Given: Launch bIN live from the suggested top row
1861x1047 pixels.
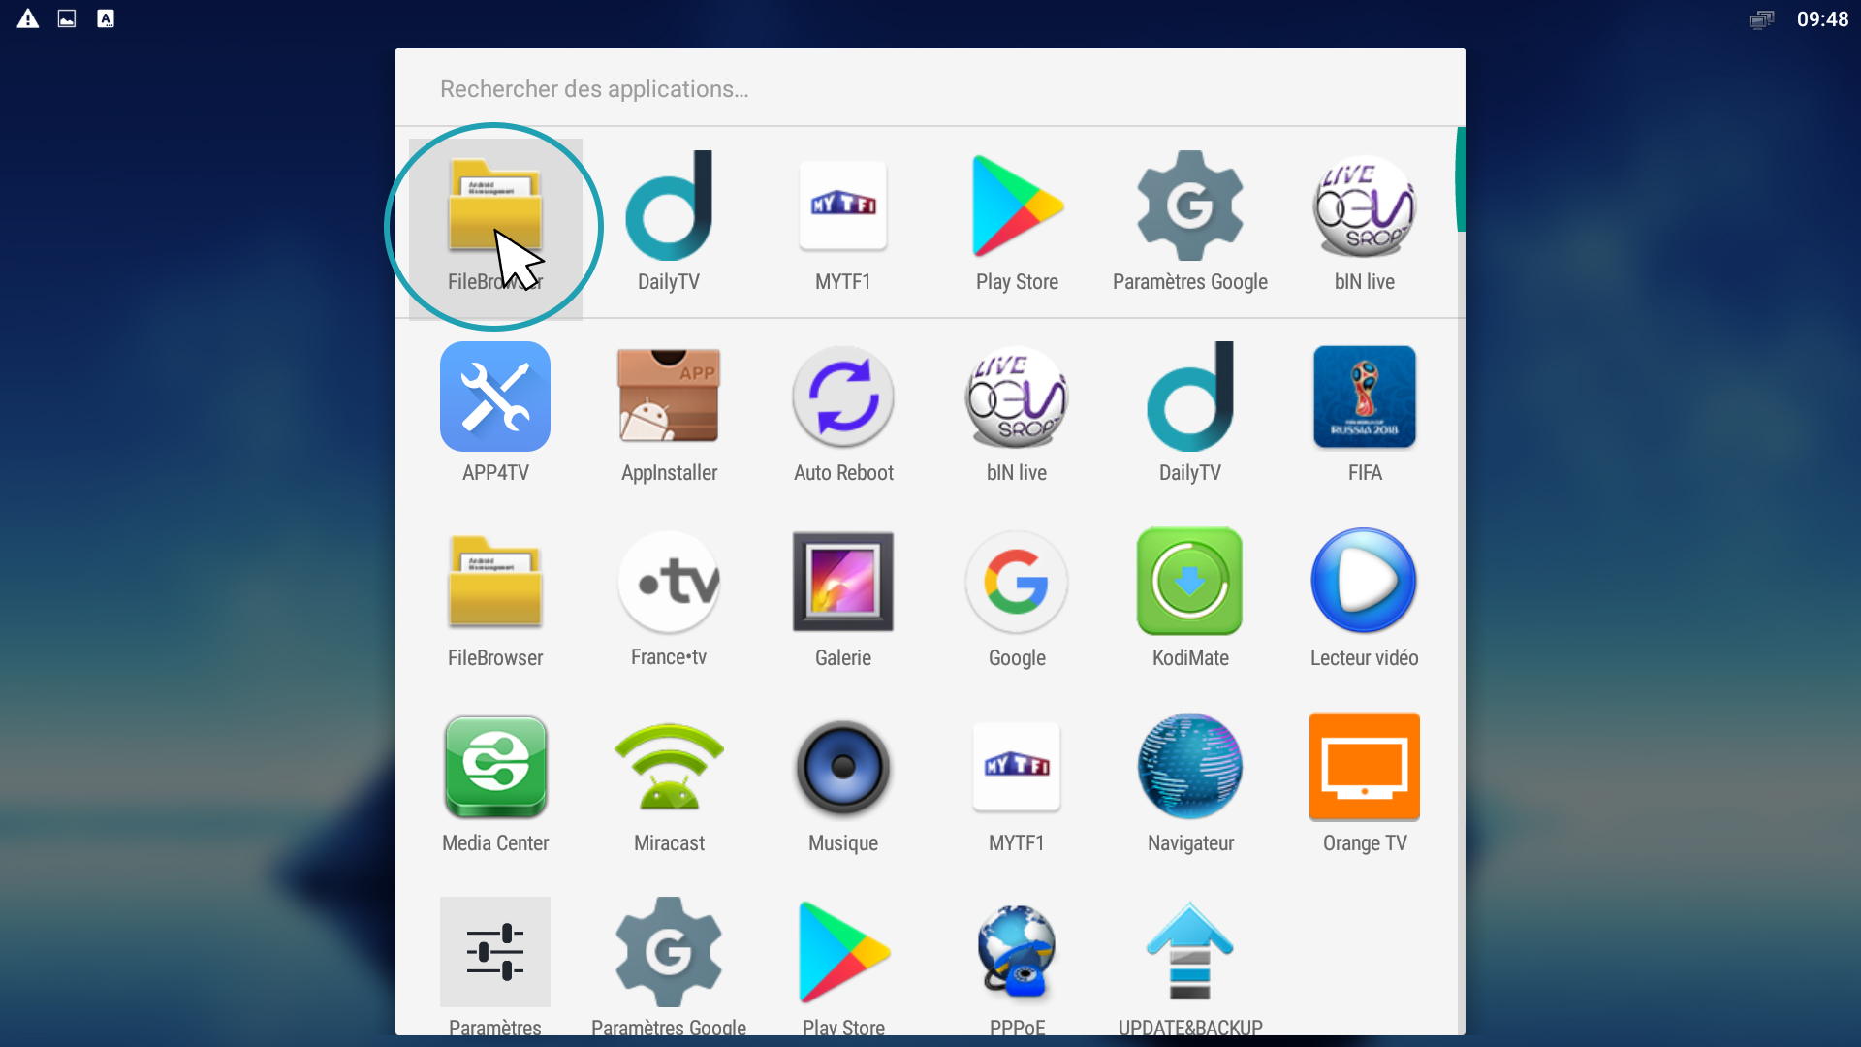Looking at the screenshot, I should click(1365, 222).
